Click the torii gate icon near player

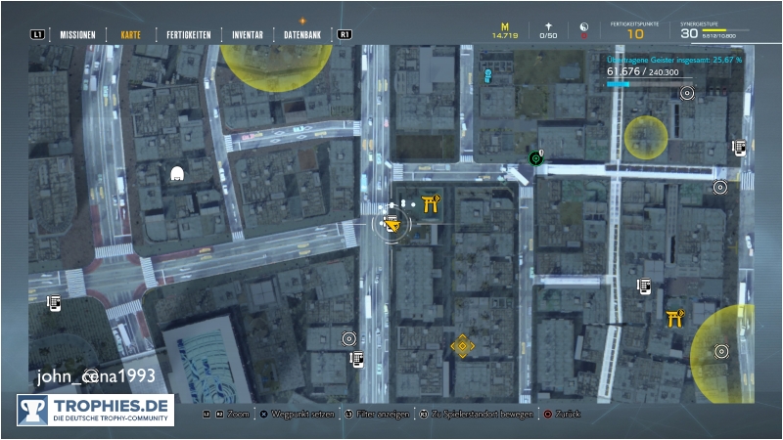pos(430,203)
